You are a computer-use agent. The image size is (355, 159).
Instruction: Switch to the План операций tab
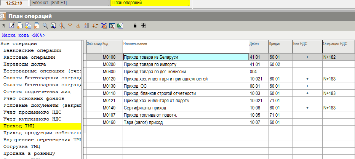pos(149,3)
